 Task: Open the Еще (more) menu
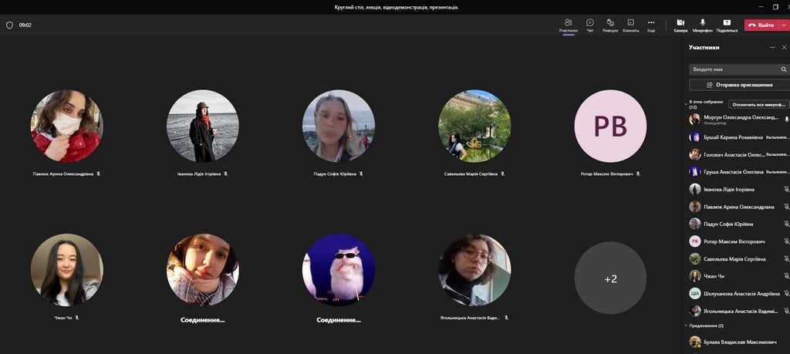tap(651, 25)
